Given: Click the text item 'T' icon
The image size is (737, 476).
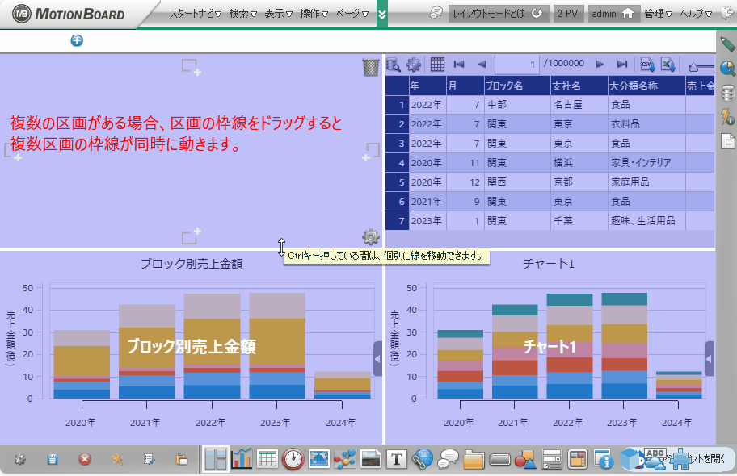Looking at the screenshot, I should pyautogui.click(x=396, y=459).
